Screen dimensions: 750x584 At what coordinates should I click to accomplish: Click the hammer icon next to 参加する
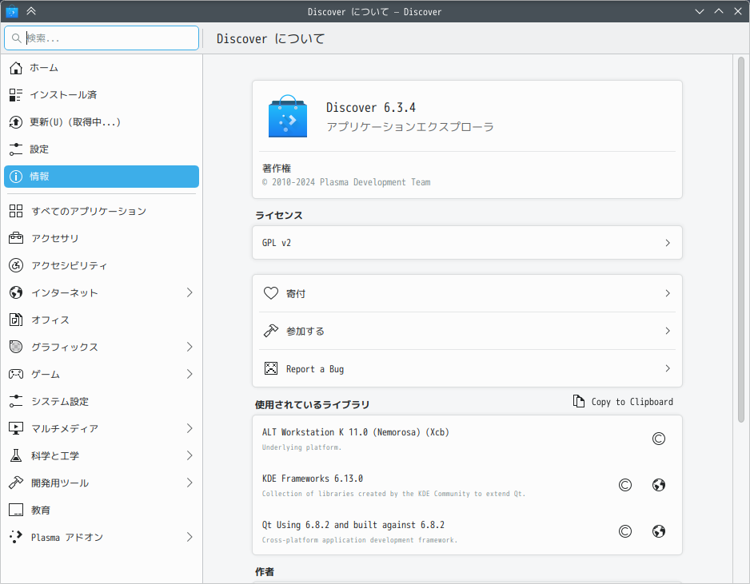click(271, 331)
